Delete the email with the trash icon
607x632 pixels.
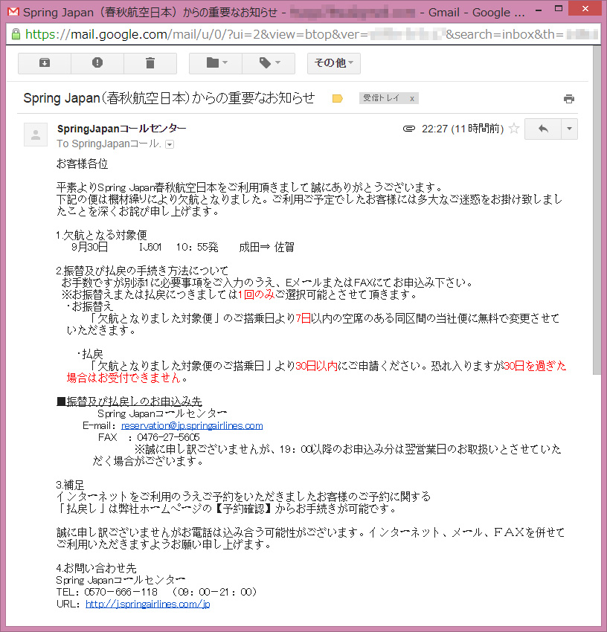point(150,63)
